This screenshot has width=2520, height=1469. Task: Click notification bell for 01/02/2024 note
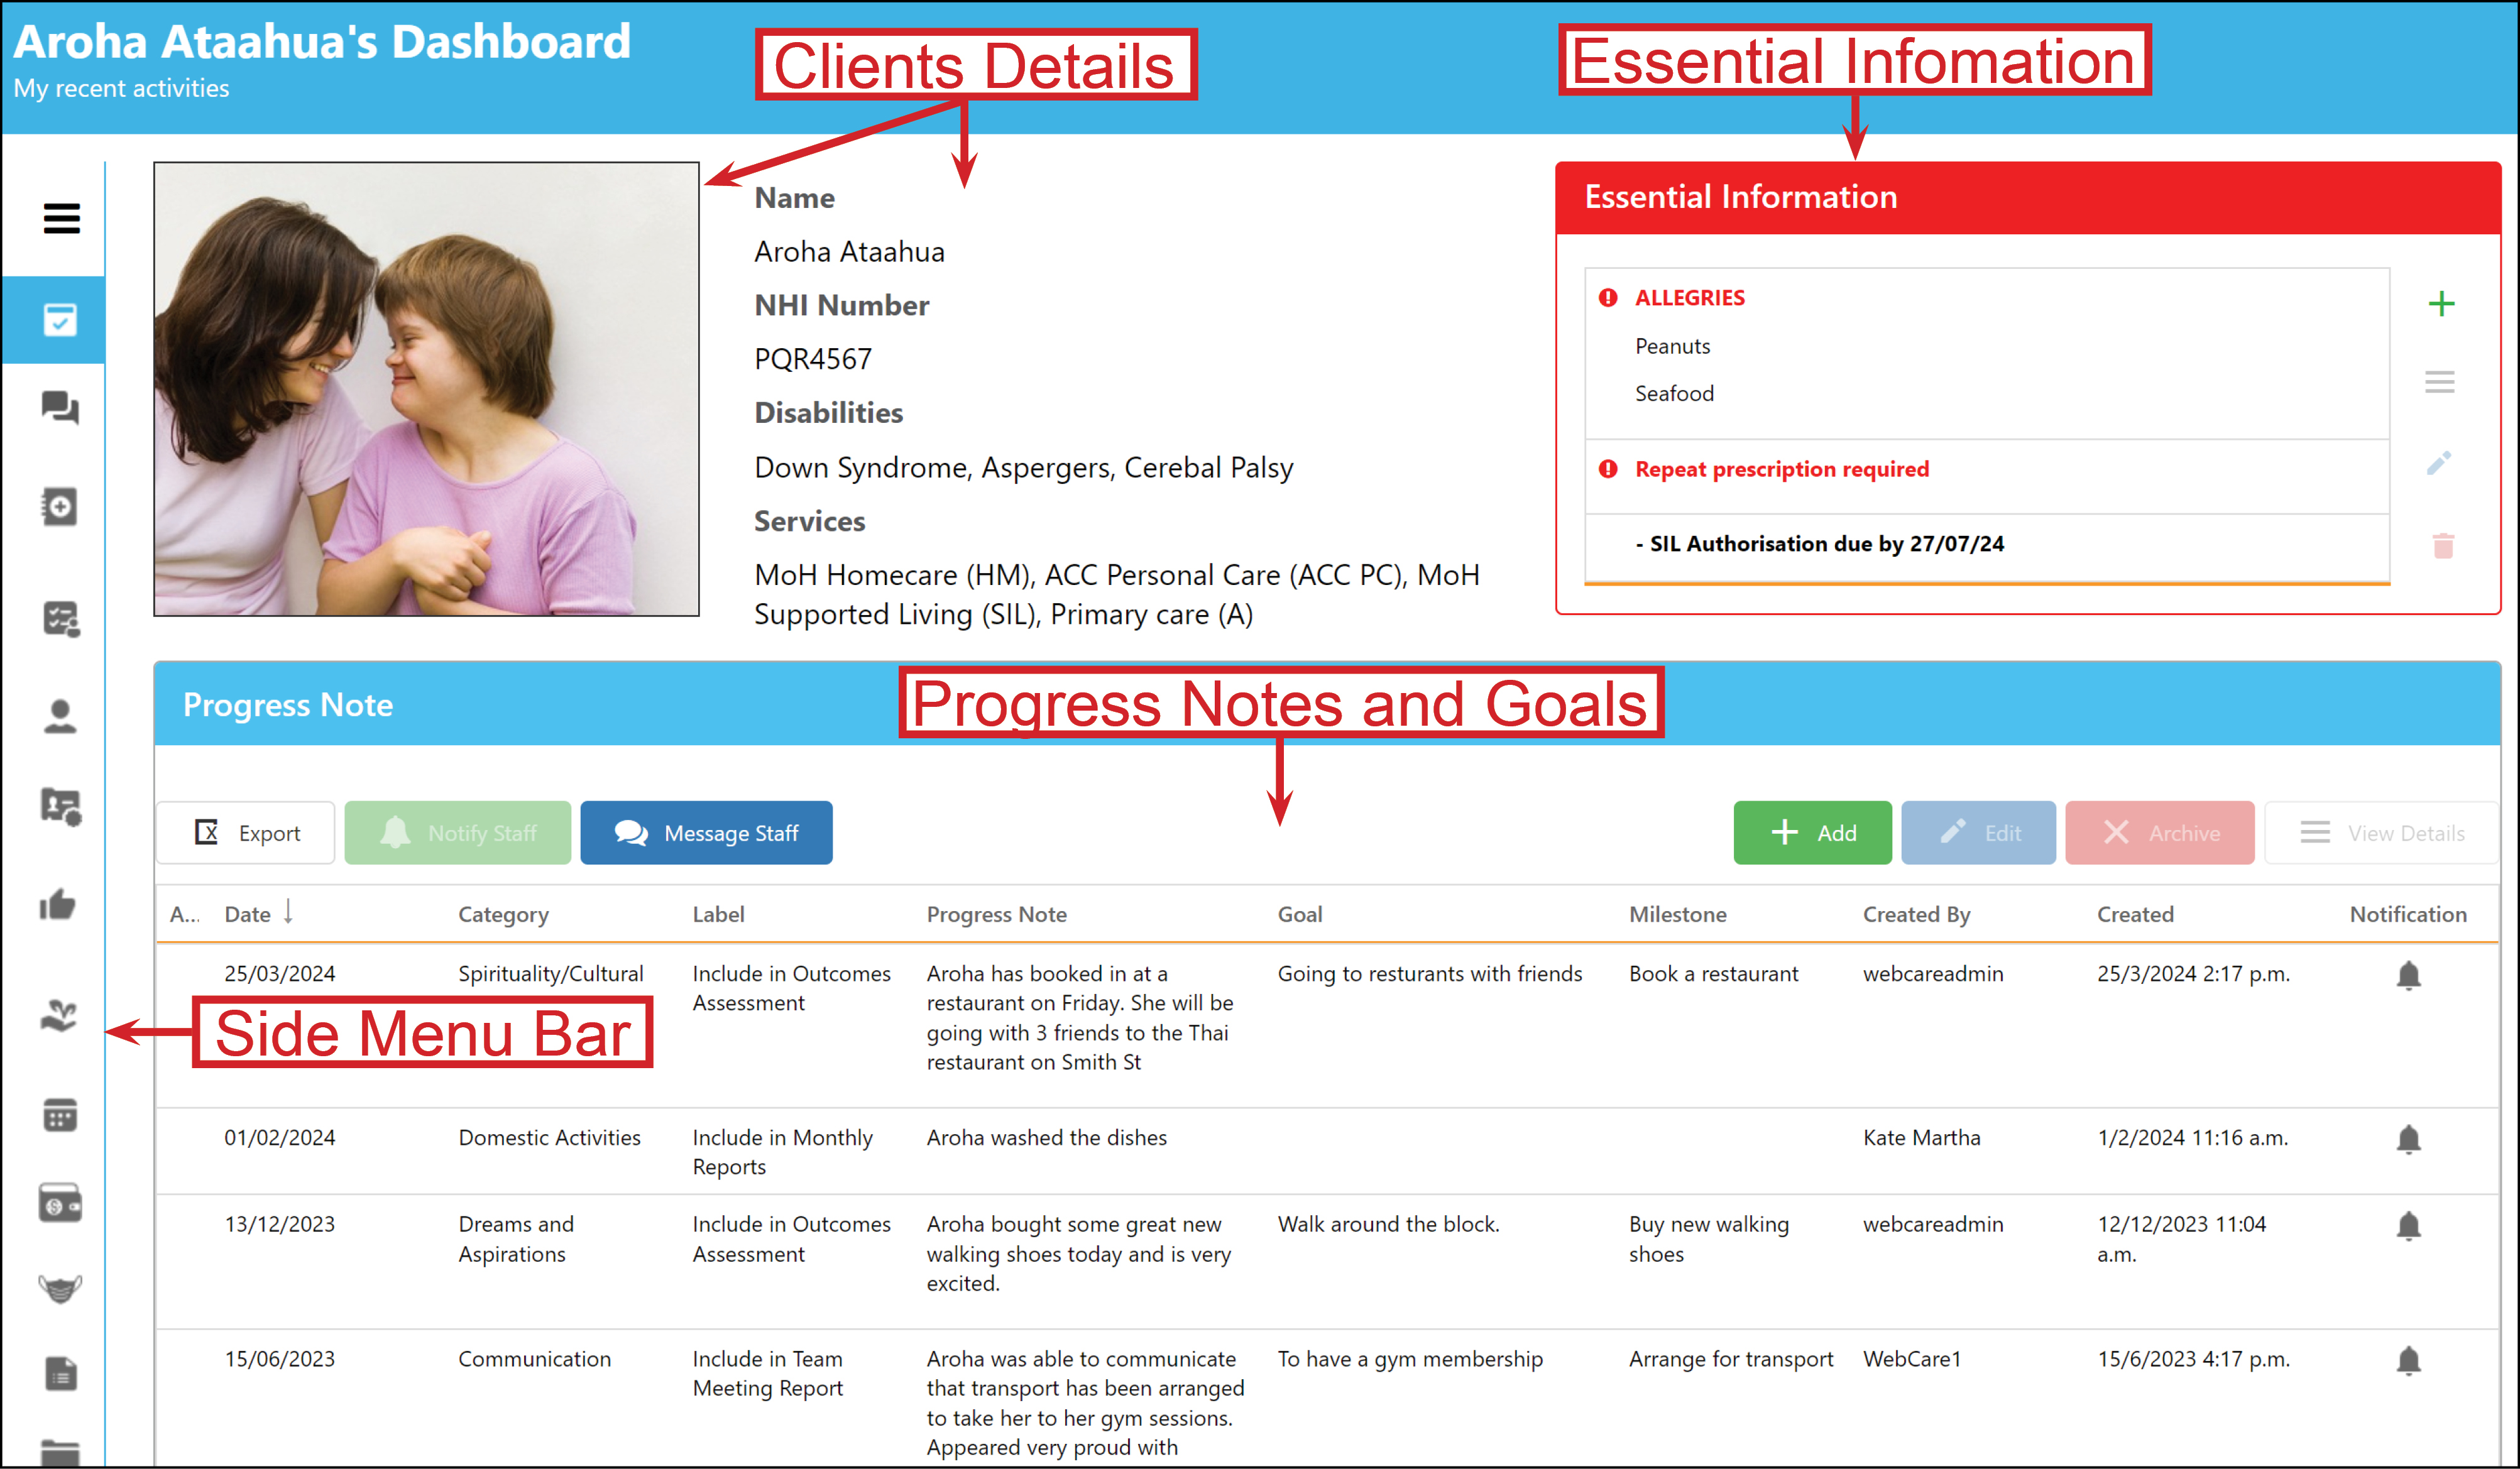(2409, 1139)
